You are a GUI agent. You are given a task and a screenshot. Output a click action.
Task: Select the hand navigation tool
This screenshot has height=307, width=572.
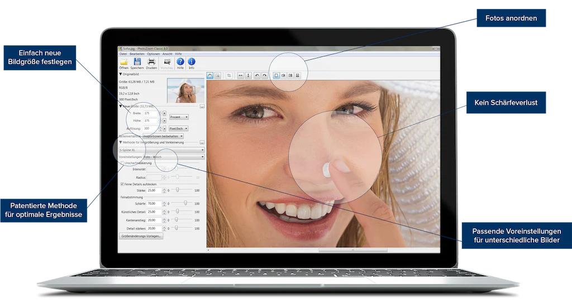click(x=210, y=75)
